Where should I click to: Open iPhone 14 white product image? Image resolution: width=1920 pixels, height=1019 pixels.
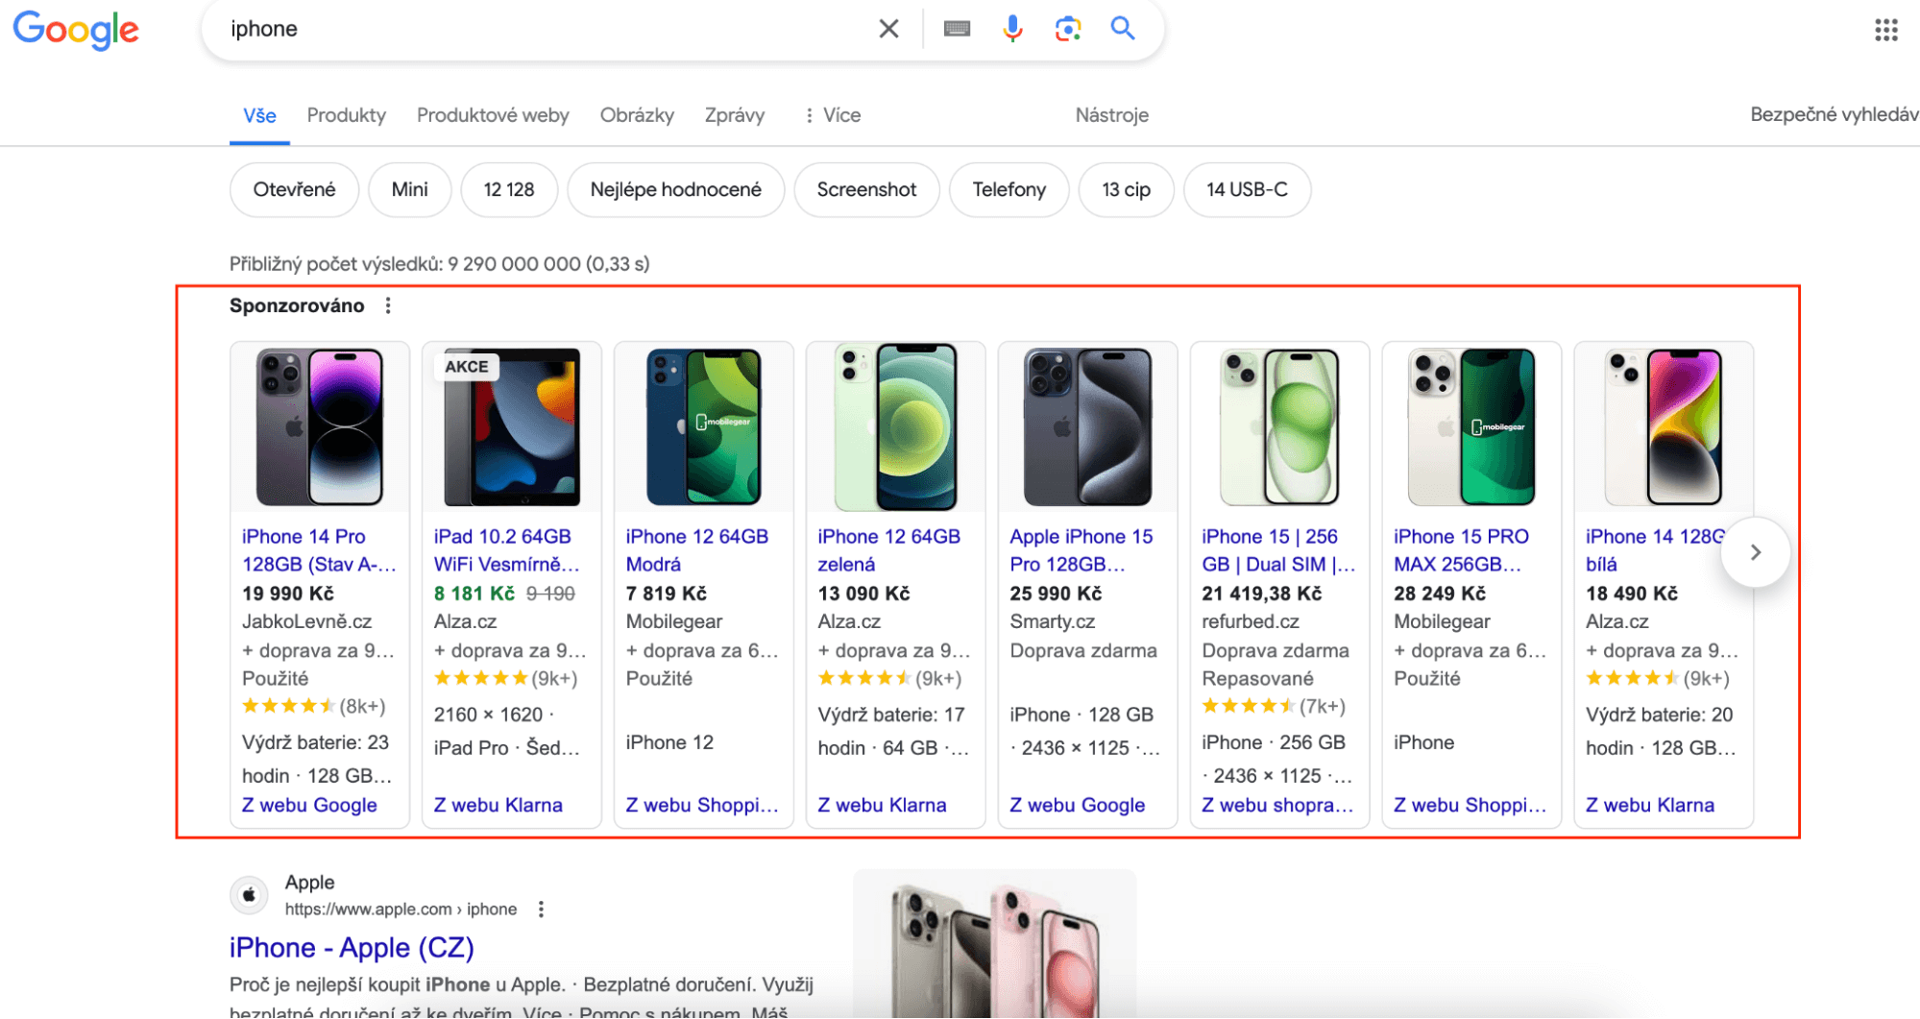(x=1665, y=427)
